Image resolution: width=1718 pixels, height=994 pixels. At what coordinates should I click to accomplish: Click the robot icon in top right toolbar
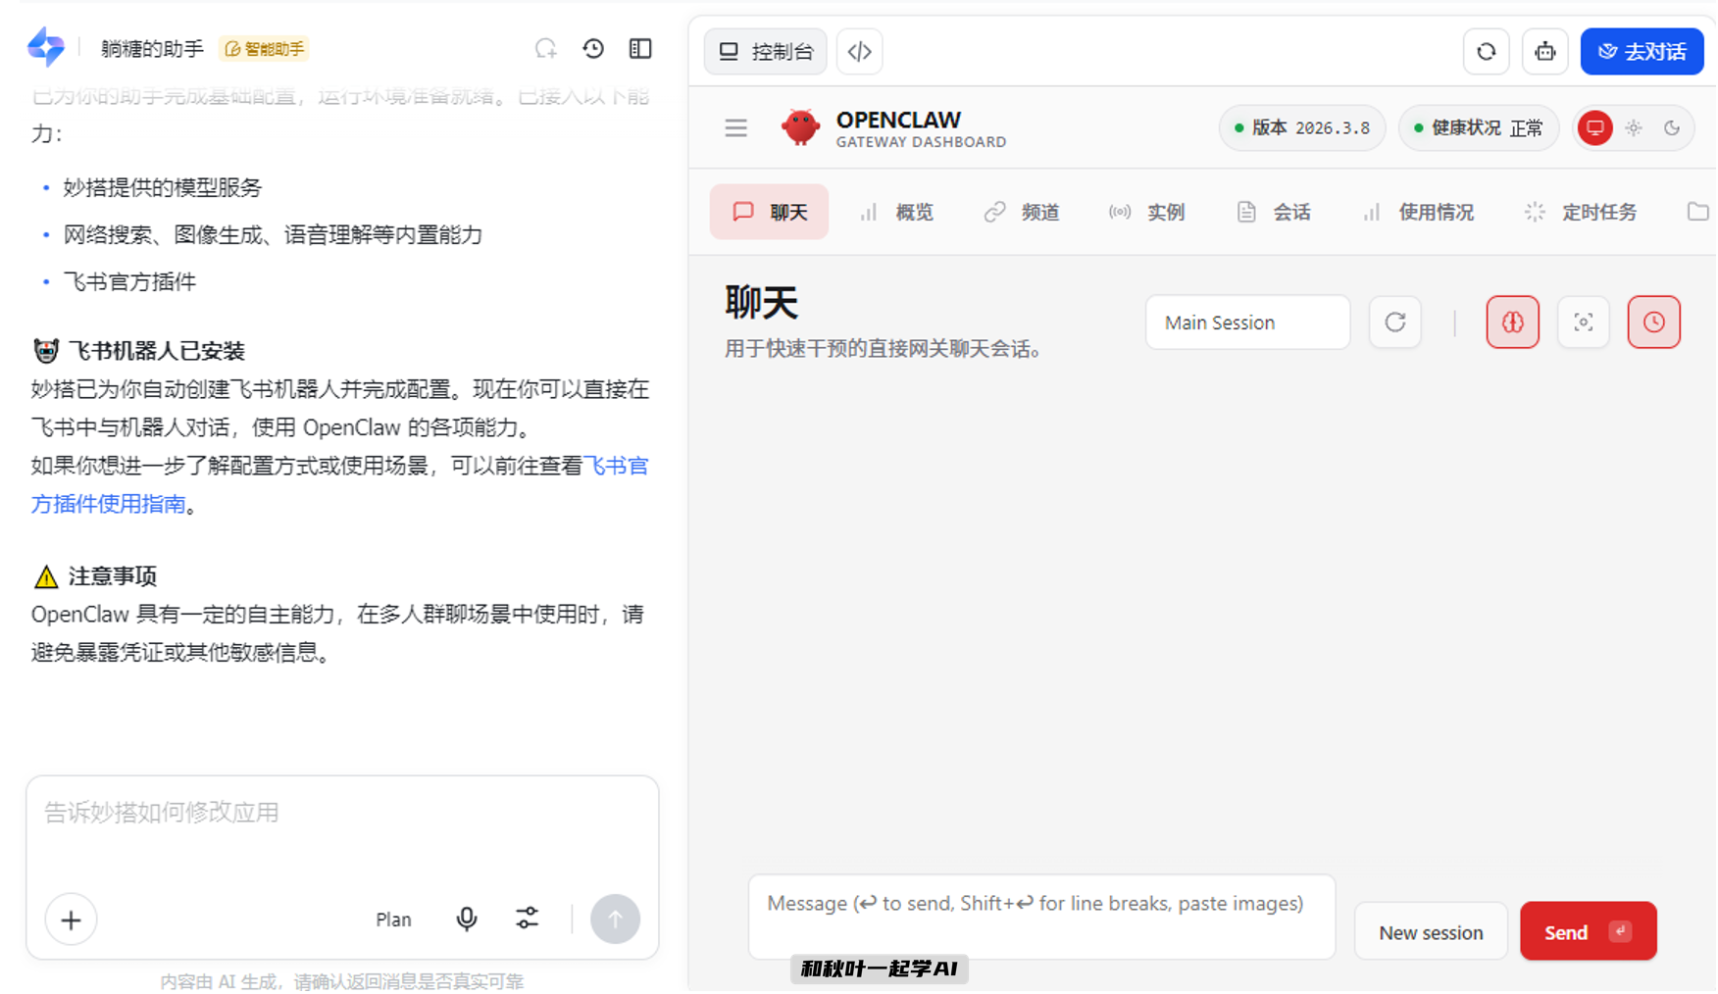1544,51
